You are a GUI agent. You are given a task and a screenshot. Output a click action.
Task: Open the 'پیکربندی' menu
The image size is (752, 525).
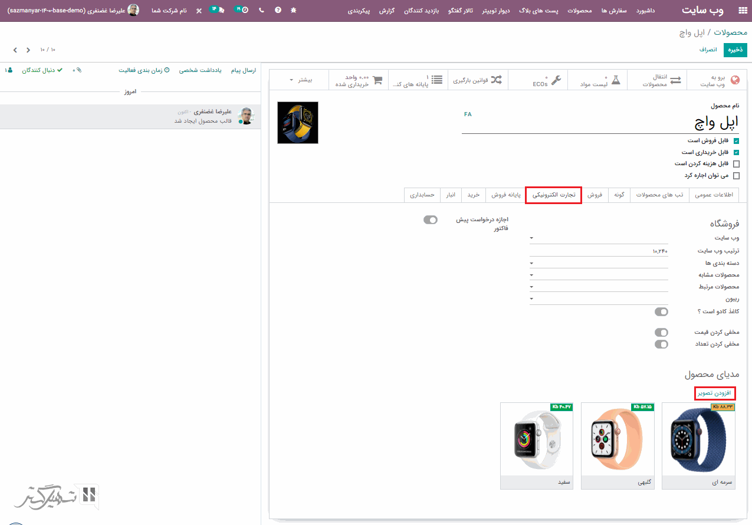[359, 11]
